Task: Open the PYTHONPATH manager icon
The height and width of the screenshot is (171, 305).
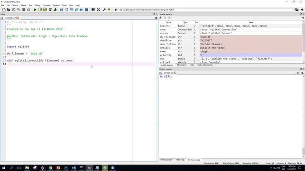Action: (109, 9)
